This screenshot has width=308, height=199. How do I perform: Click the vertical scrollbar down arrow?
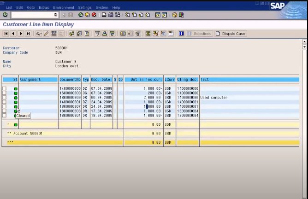click(304, 47)
